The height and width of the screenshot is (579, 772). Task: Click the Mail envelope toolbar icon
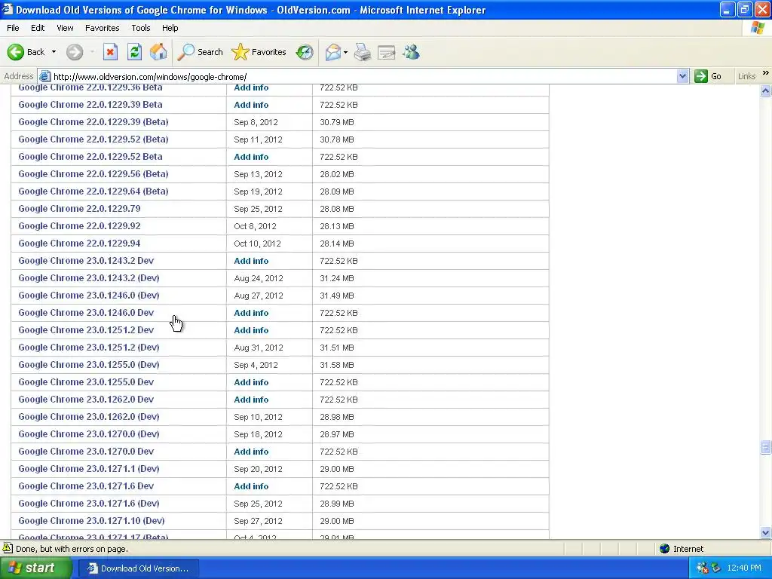point(333,52)
